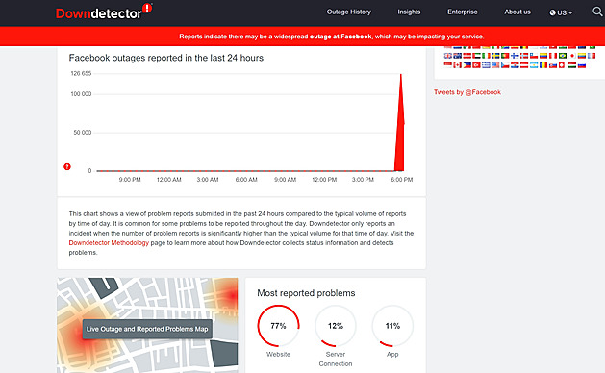Select the Denmark flag

click(466, 56)
